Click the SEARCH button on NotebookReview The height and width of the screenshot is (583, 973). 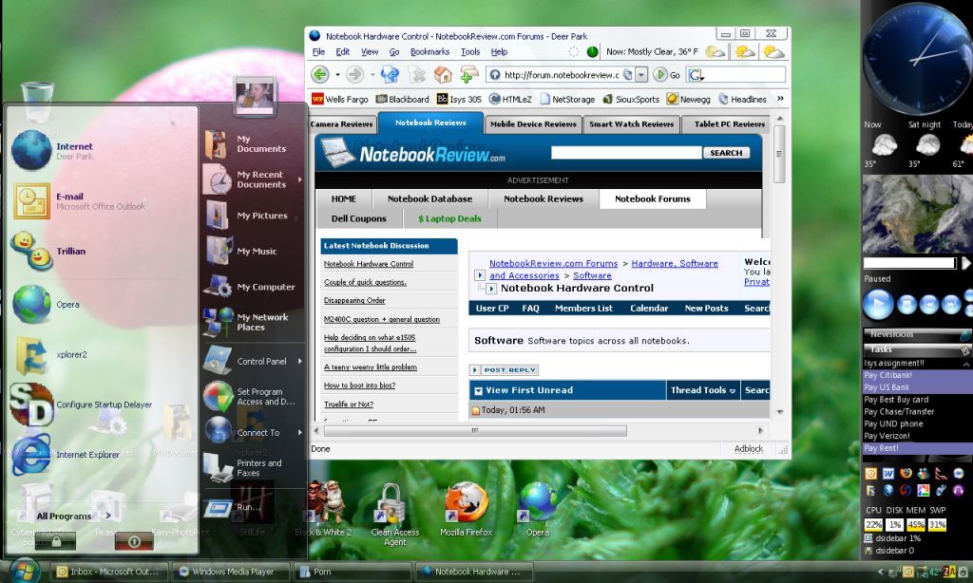[x=726, y=153]
